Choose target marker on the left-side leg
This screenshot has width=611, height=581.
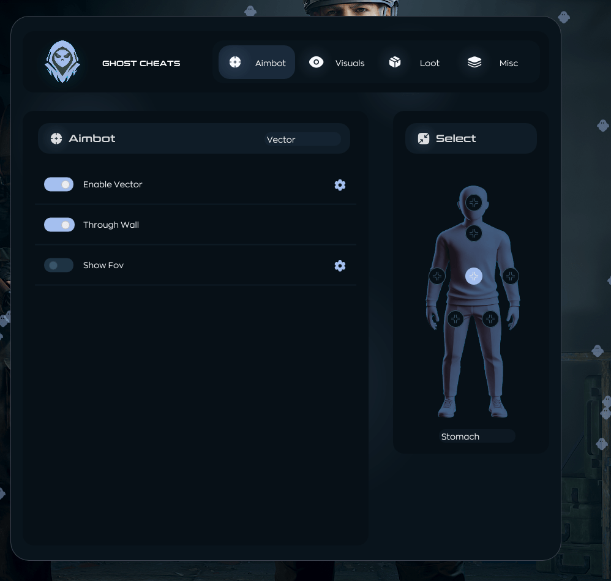coord(455,319)
